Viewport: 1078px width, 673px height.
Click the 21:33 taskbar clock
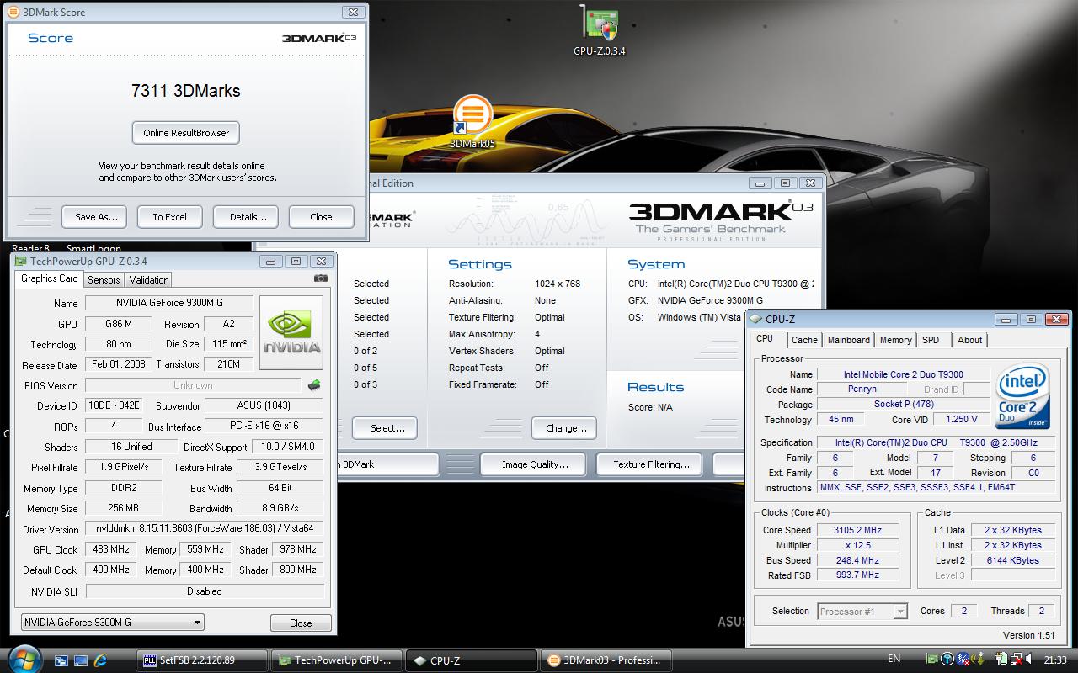1054,660
